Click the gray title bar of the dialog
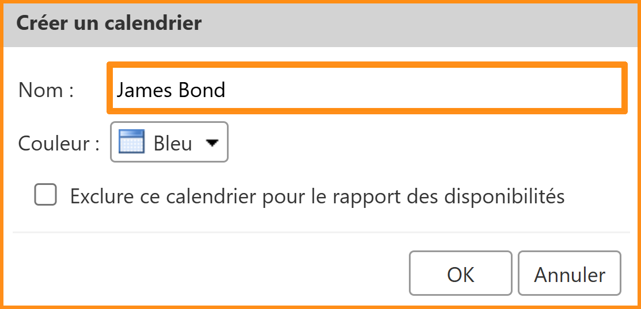This screenshot has height=309, width=641. [403, 24]
